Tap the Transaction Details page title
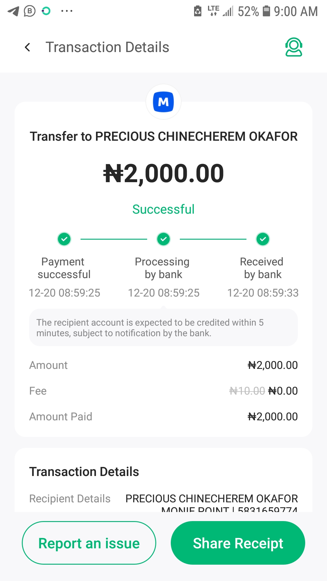 pyautogui.click(x=107, y=47)
